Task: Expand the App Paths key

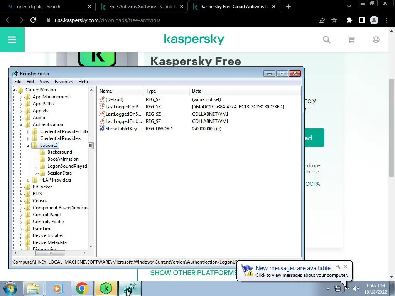Action: (21, 104)
